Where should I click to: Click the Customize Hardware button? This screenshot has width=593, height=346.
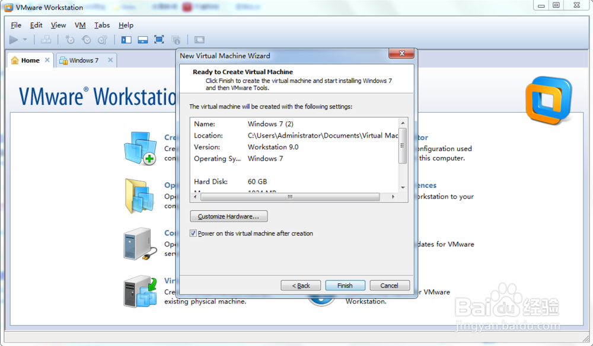point(228,216)
